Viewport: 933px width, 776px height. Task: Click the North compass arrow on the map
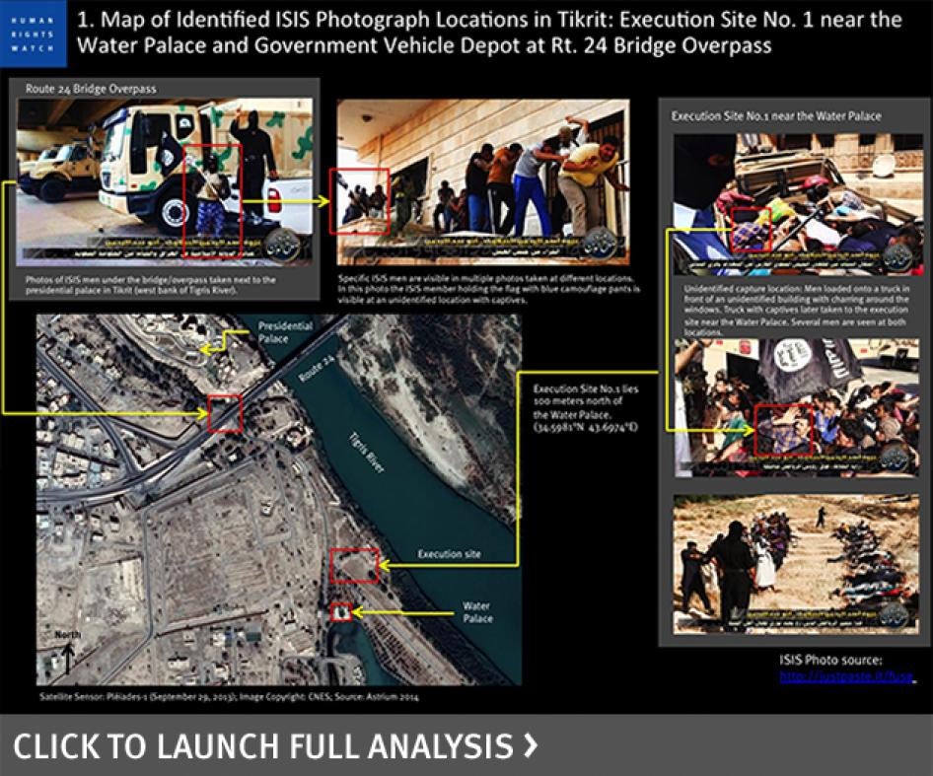pyautogui.click(x=67, y=656)
